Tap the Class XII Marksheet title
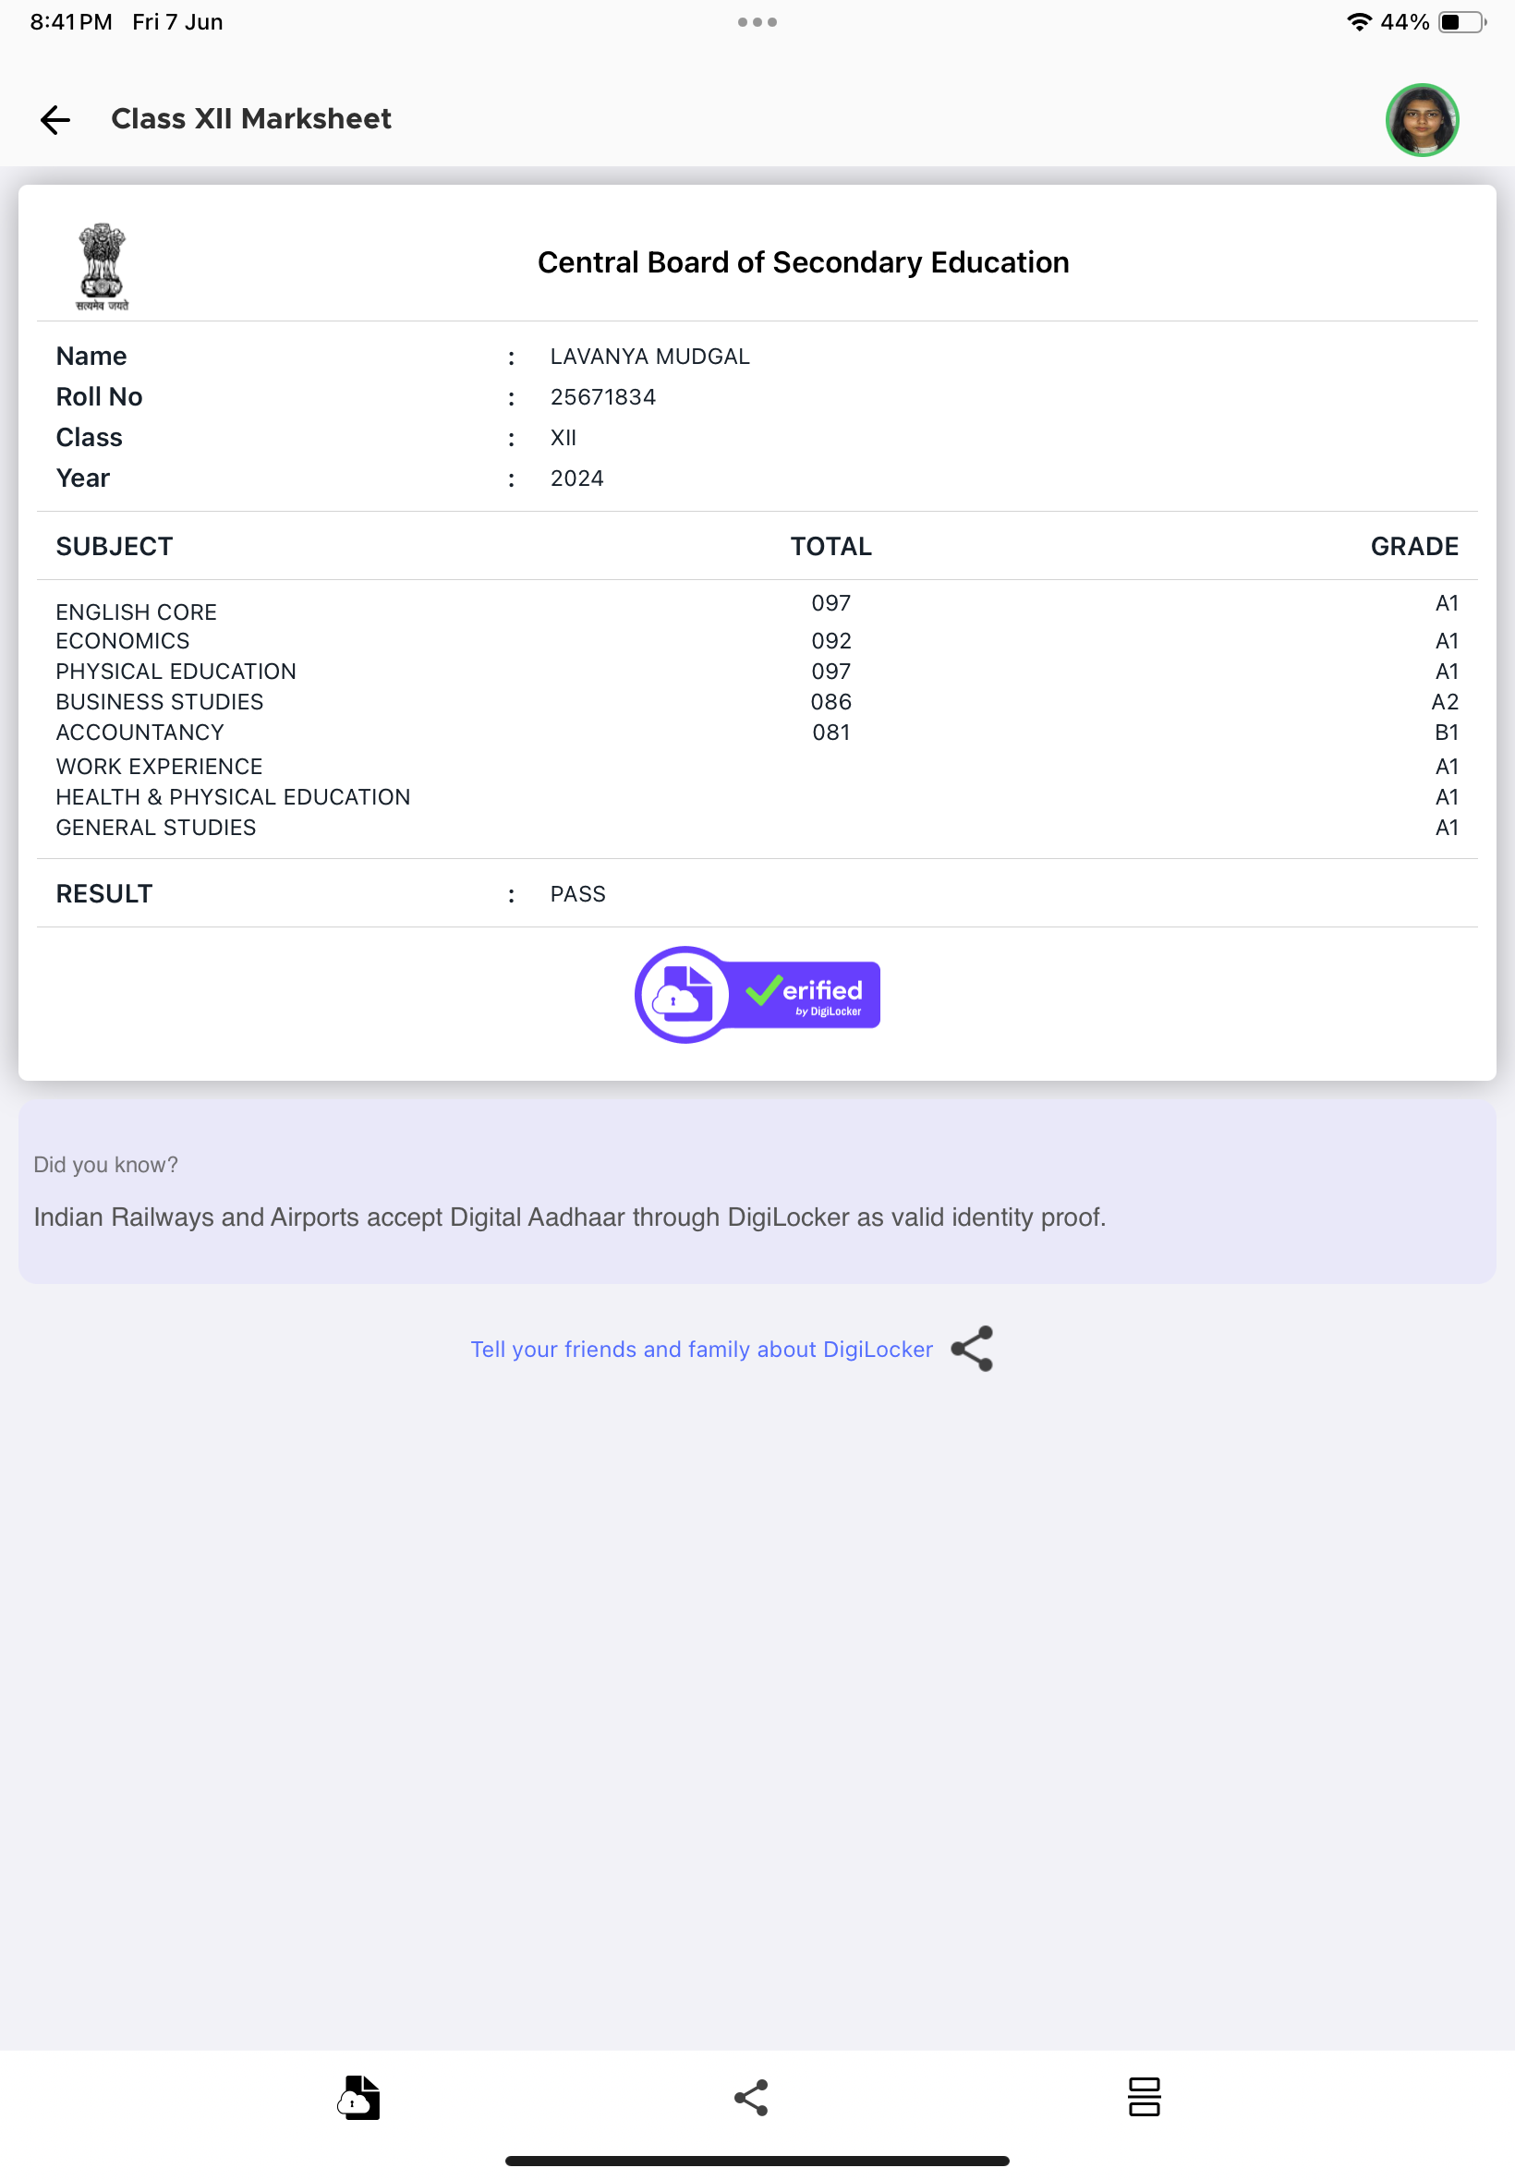Screen dimensions: 1515x2180 point(250,118)
